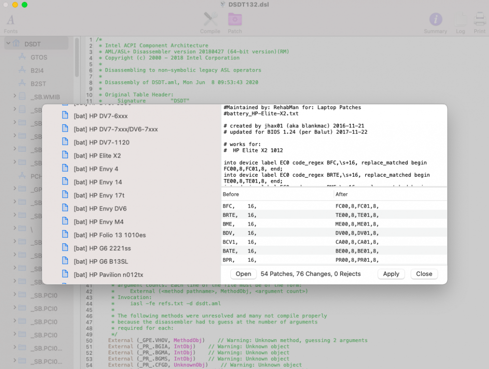Viewport: 489px width, 369px height.
Task: Click the Print toolbar icon
Action: tap(479, 20)
